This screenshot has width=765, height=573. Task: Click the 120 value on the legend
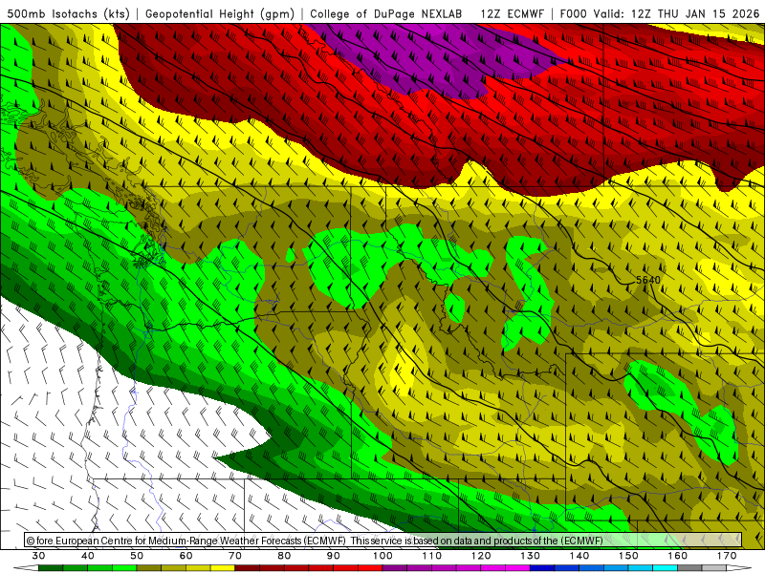[481, 556]
